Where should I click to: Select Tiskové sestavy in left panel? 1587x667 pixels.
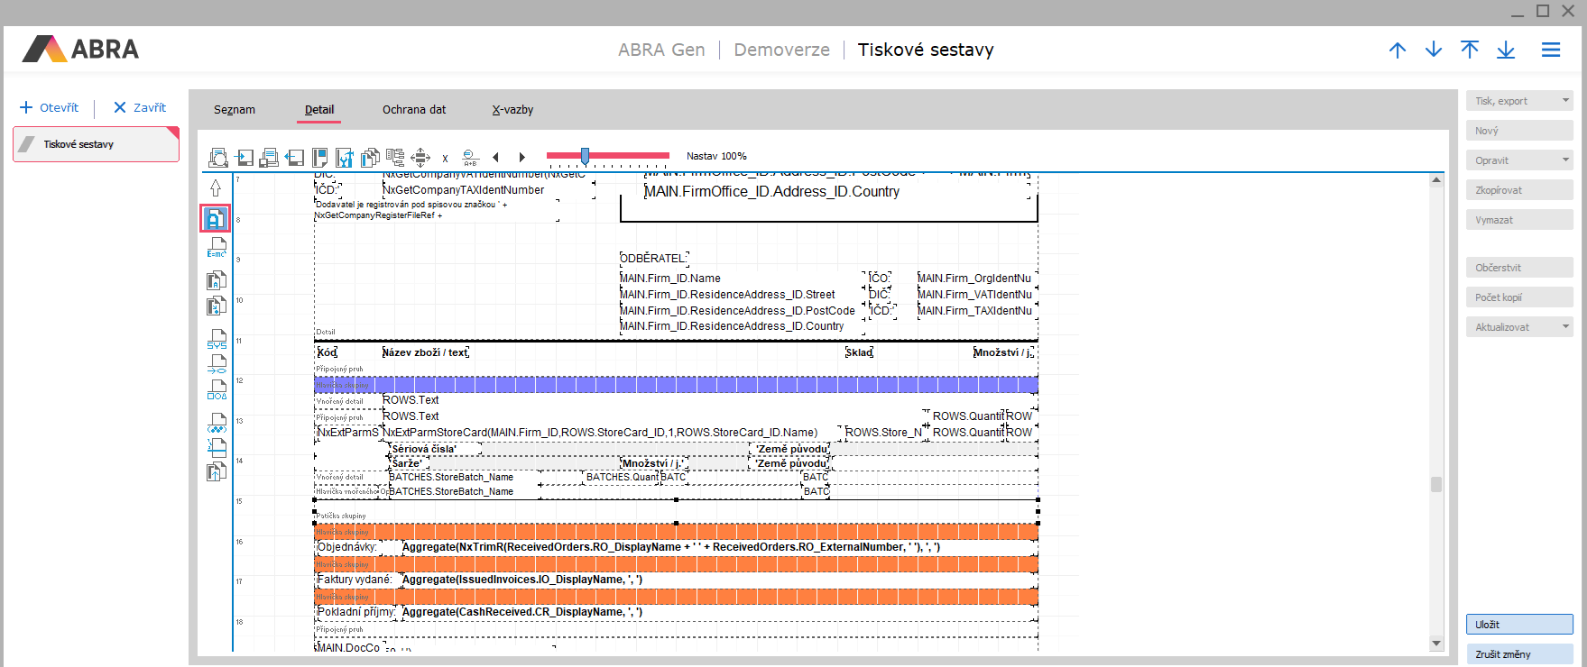click(x=96, y=144)
